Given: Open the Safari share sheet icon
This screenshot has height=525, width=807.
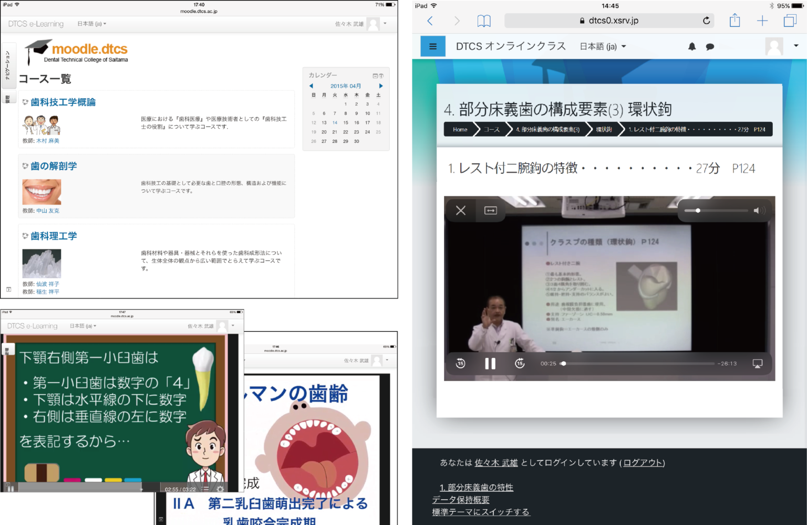Looking at the screenshot, I should tap(734, 21).
